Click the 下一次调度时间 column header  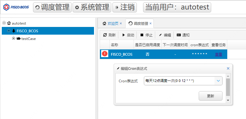(175, 45)
